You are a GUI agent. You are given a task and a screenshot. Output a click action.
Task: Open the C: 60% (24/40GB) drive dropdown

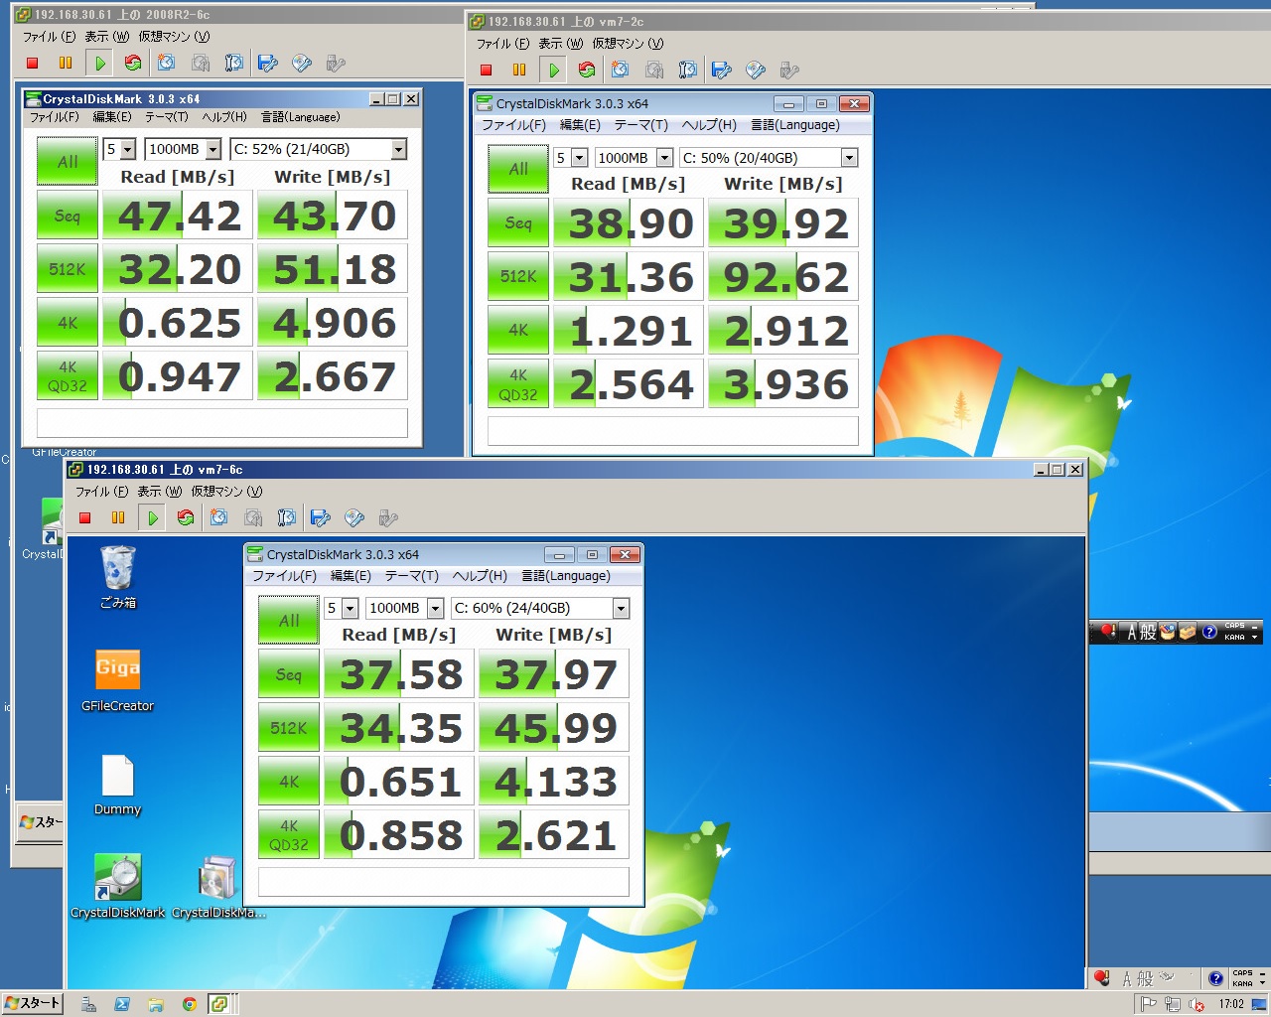click(621, 609)
